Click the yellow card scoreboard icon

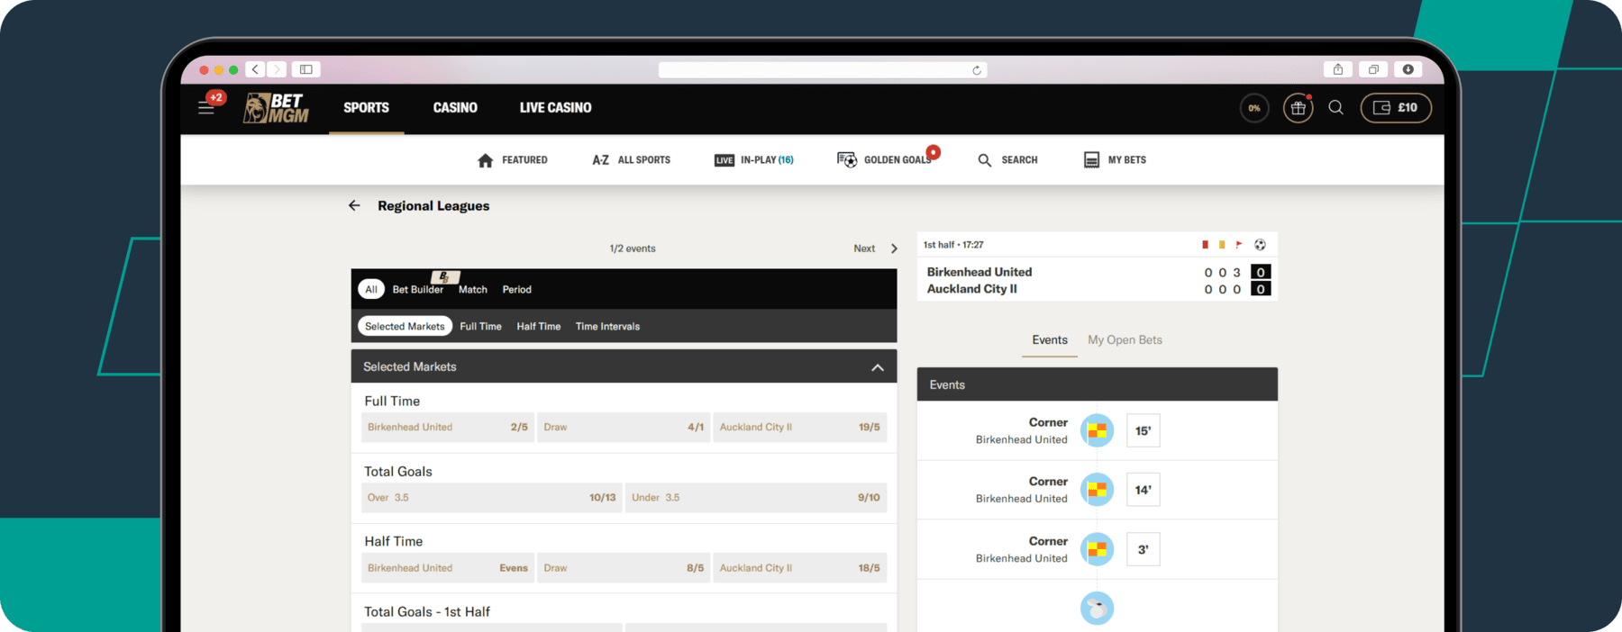pos(1222,245)
